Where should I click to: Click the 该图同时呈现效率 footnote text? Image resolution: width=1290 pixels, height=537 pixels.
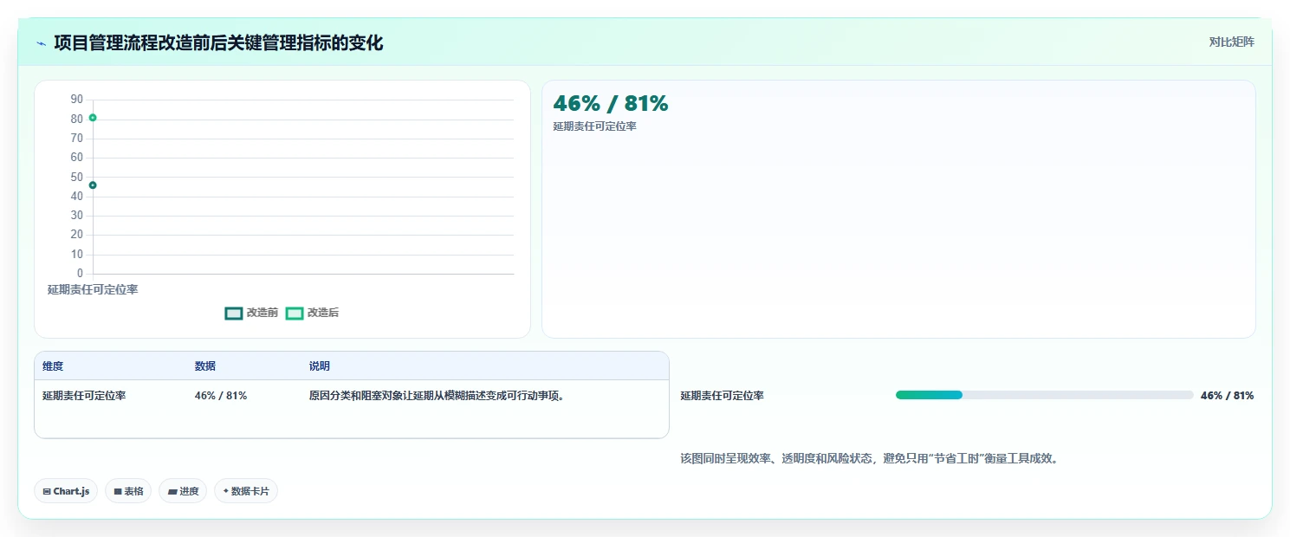tap(870, 459)
